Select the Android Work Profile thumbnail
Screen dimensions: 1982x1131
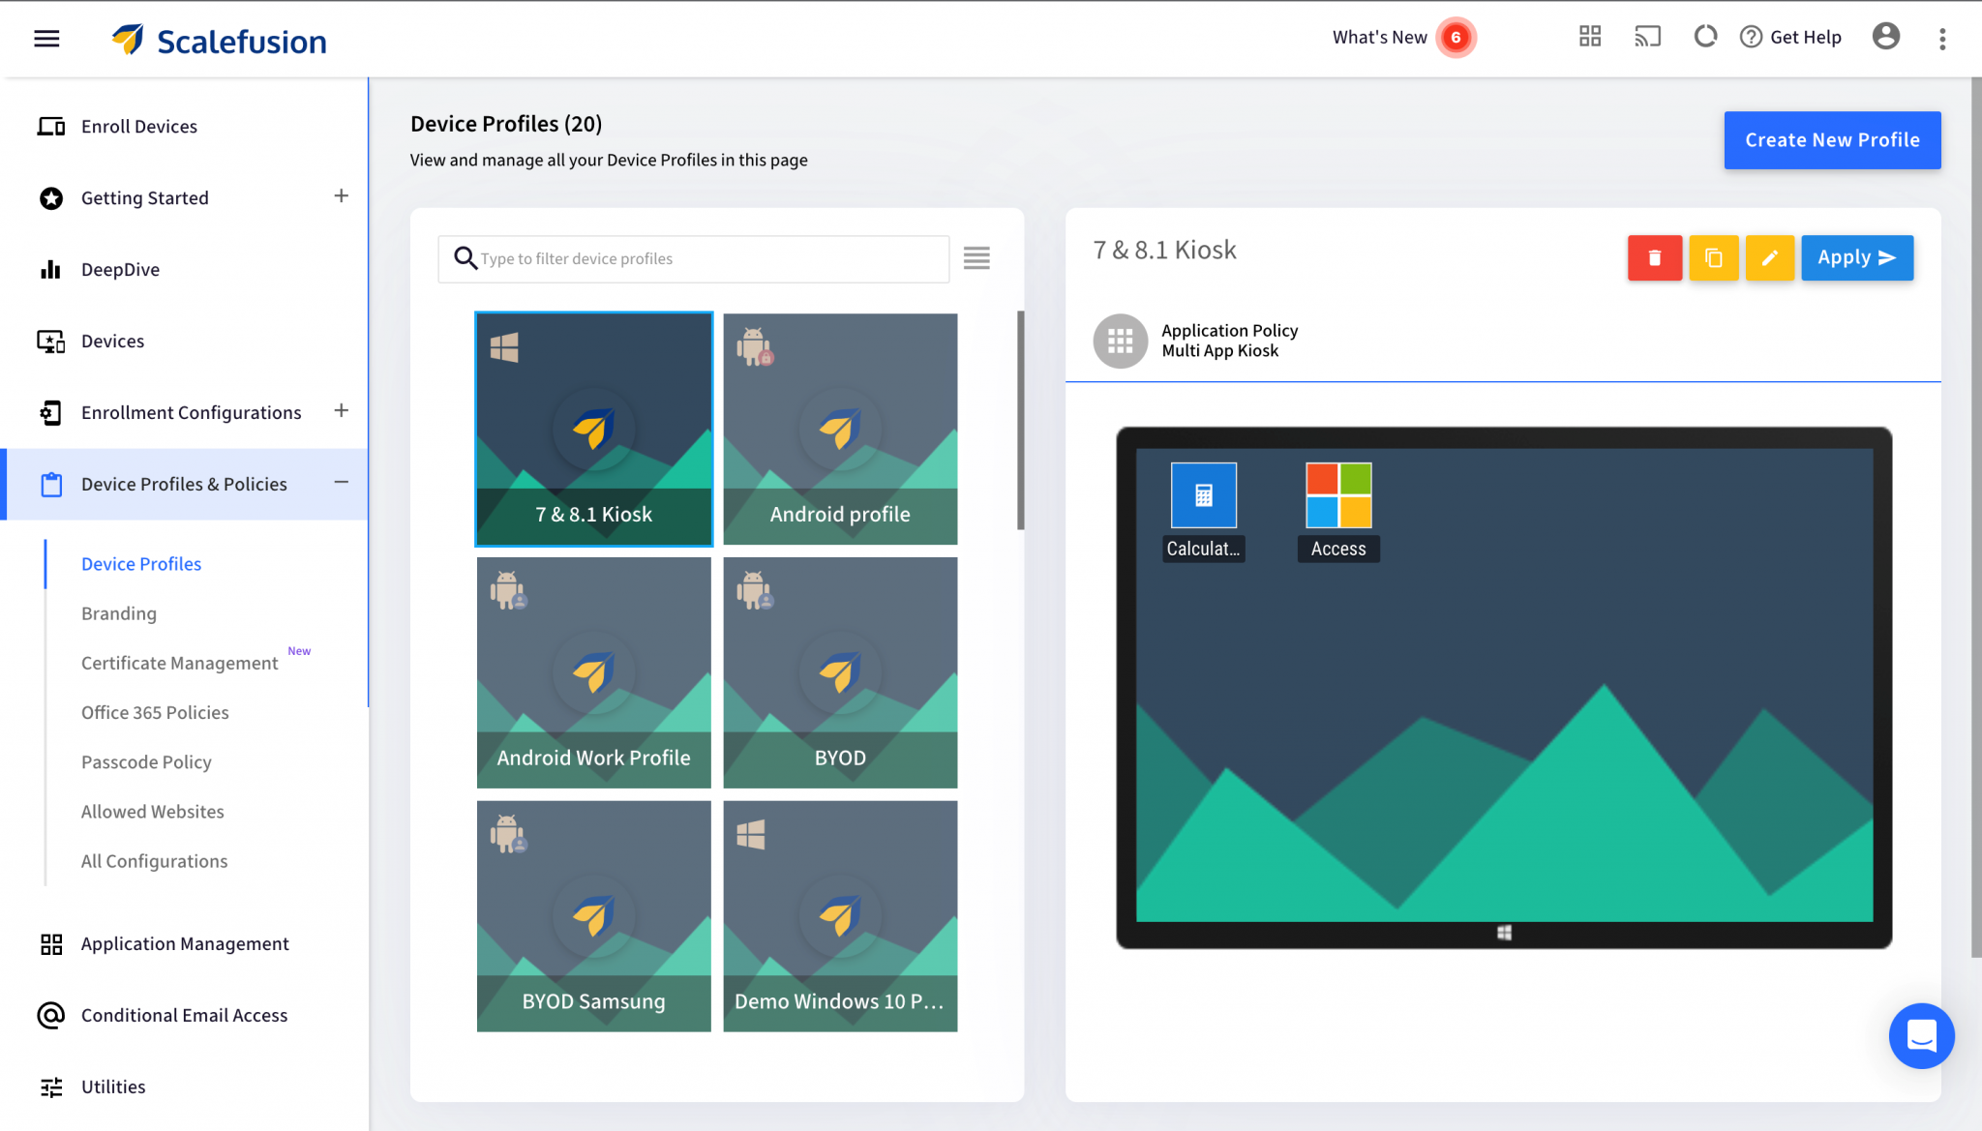(593, 672)
